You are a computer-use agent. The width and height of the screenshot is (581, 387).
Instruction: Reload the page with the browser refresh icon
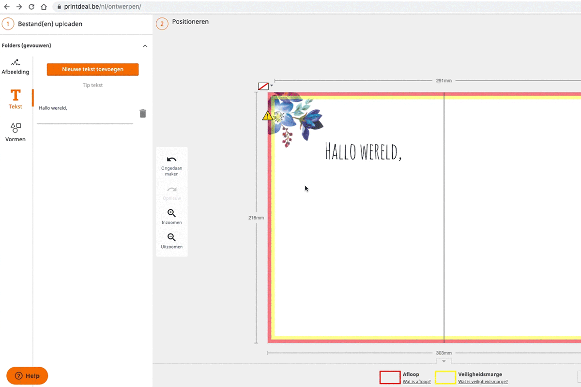31,7
